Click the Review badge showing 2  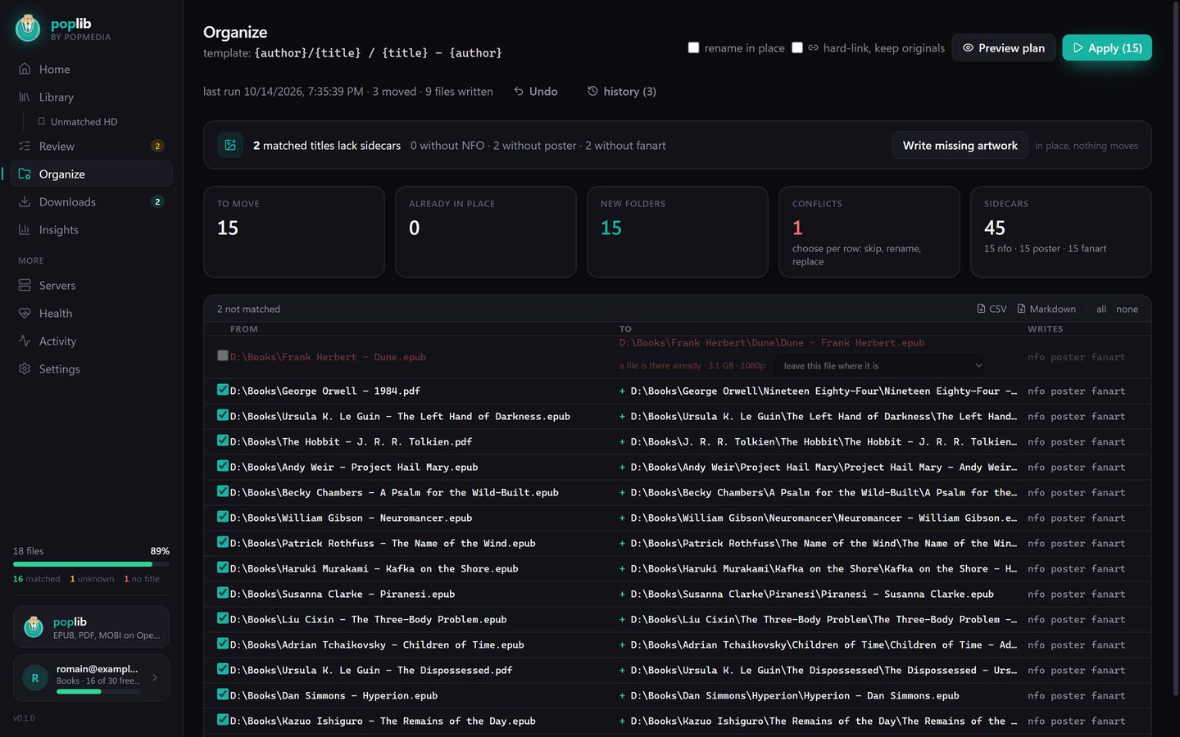pos(157,146)
